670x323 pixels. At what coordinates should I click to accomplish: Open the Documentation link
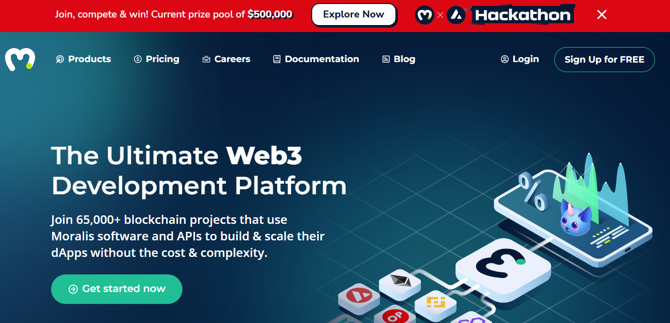tap(316, 59)
